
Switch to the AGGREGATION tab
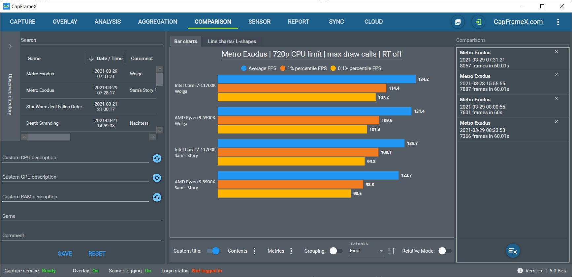[x=158, y=22]
